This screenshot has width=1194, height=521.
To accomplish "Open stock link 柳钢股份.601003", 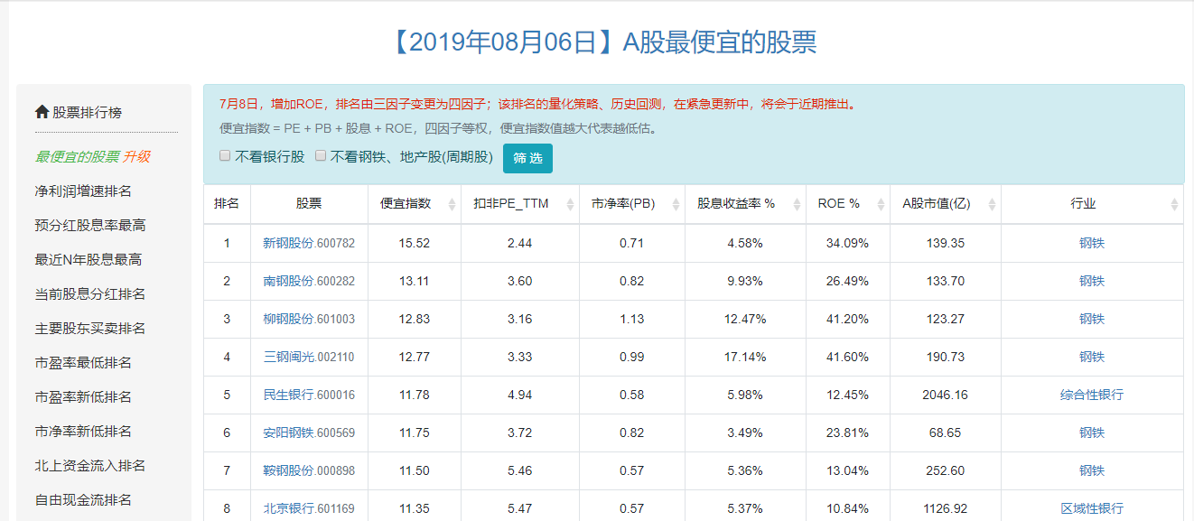I will tap(309, 319).
